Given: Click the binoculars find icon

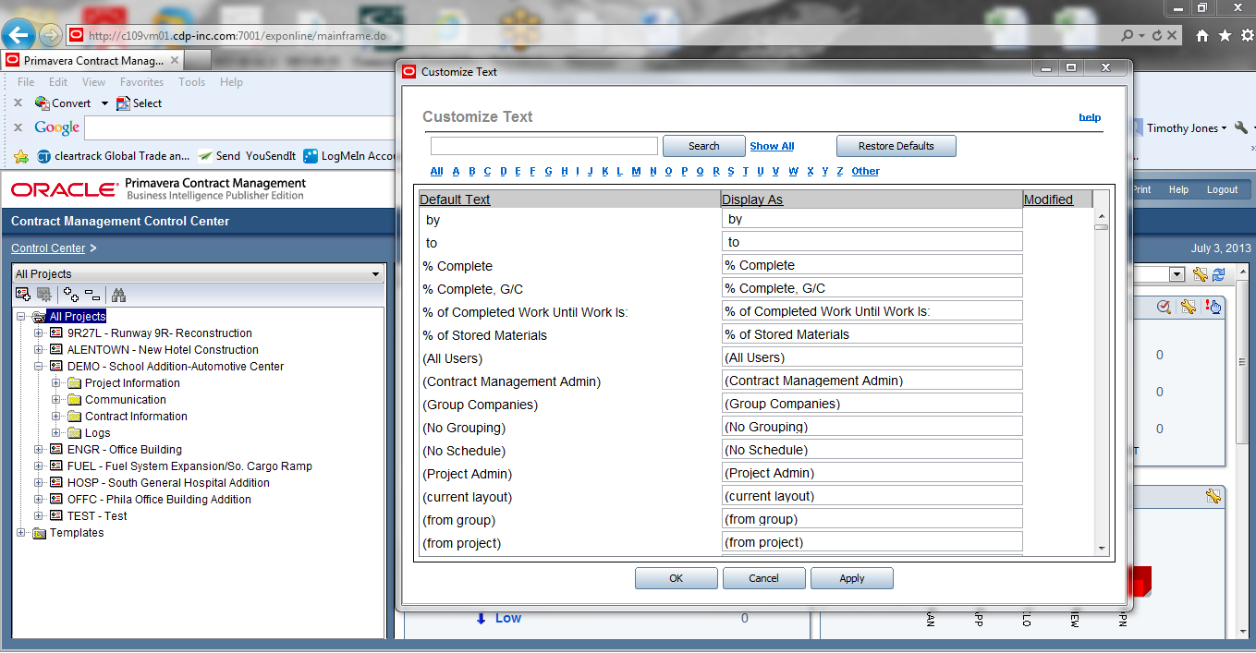Looking at the screenshot, I should [x=118, y=295].
